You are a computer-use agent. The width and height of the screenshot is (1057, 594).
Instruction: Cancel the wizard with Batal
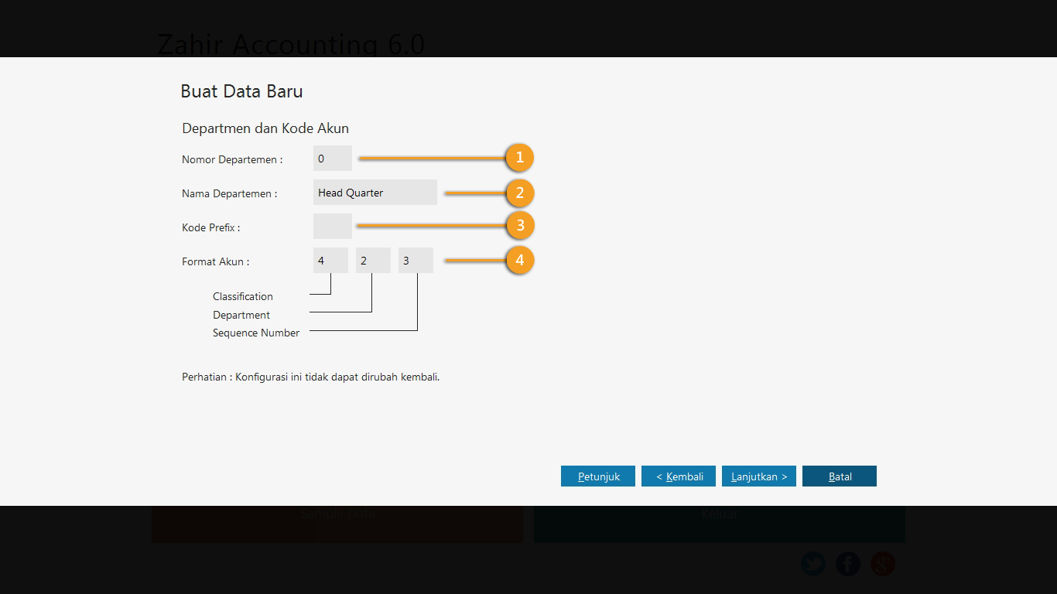(x=840, y=476)
